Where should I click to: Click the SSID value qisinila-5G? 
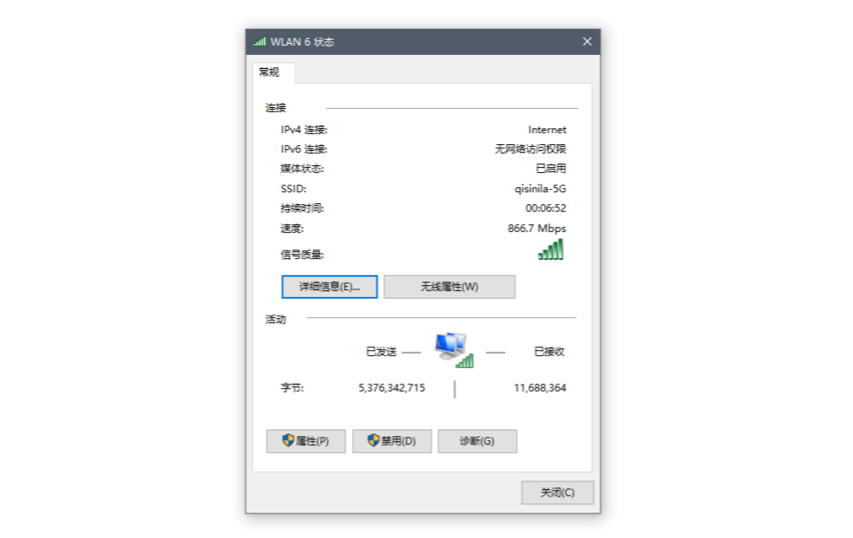[540, 189]
